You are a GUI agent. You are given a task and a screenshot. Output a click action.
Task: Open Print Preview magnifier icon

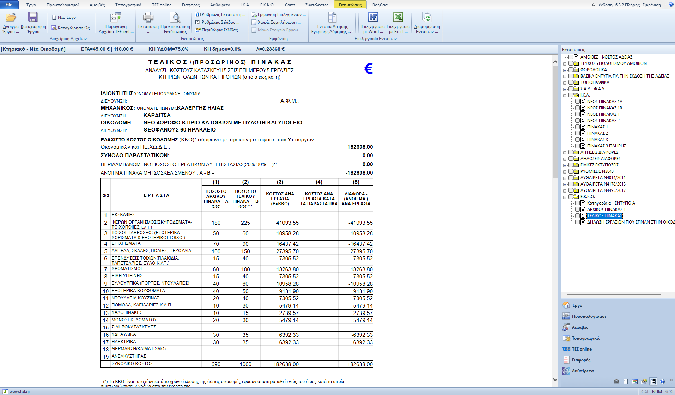pos(175,18)
